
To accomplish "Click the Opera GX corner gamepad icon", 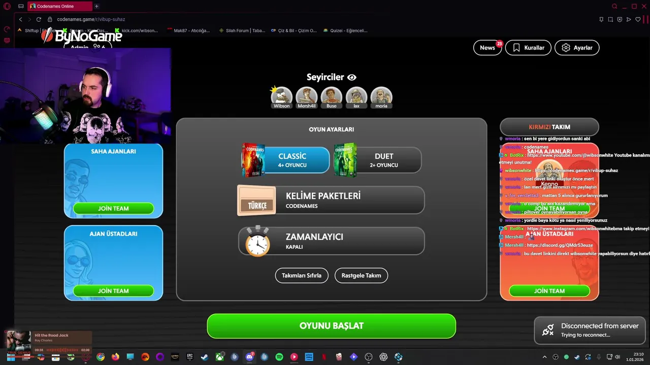I will [x=21, y=6].
